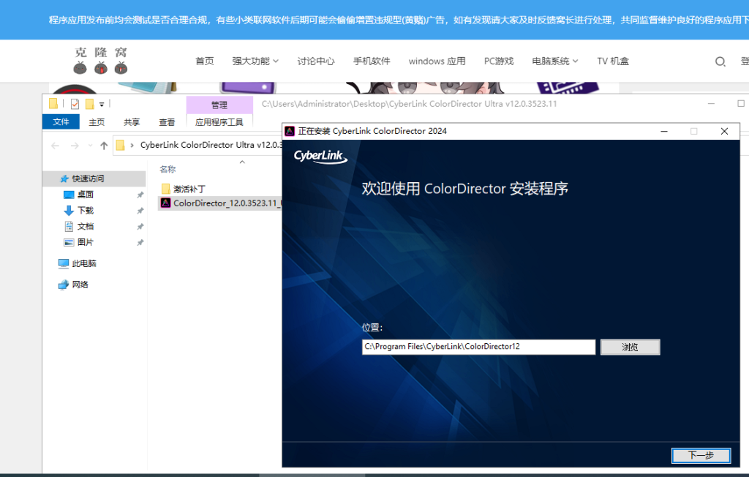Click the 文档 document icon in sidebar
Screen dimensions: 749x477
pyautogui.click(x=69, y=226)
